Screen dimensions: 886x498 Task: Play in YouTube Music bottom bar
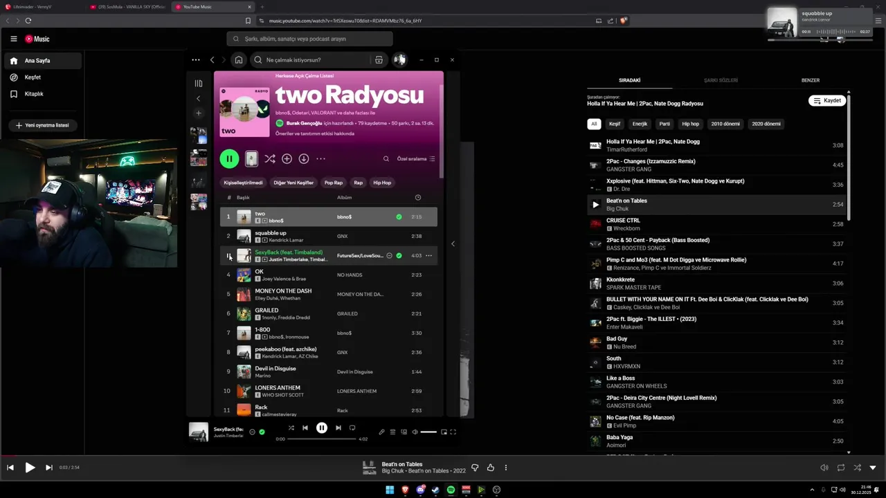click(x=30, y=468)
